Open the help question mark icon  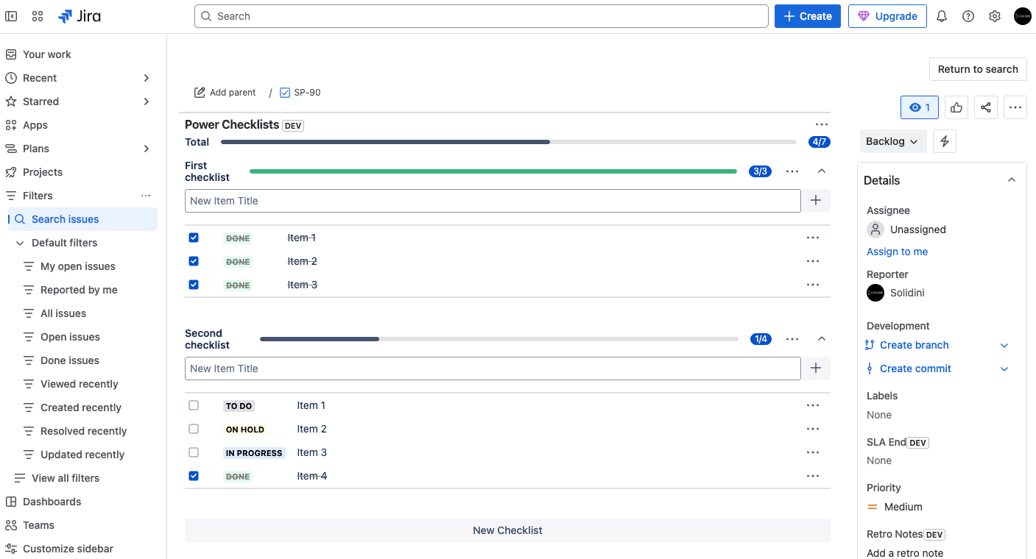(x=968, y=16)
